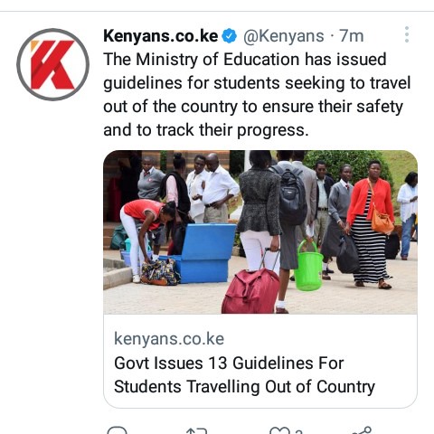
Task: Open the Kenyans.co.ke account name
Action: point(160,36)
